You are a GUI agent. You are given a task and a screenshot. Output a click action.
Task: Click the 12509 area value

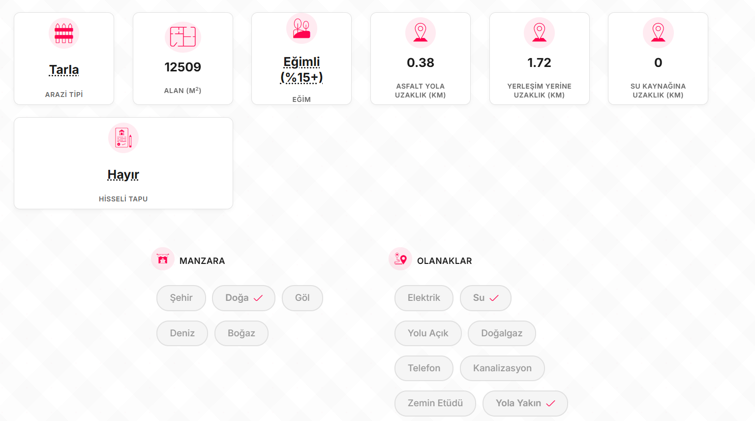[x=183, y=67]
